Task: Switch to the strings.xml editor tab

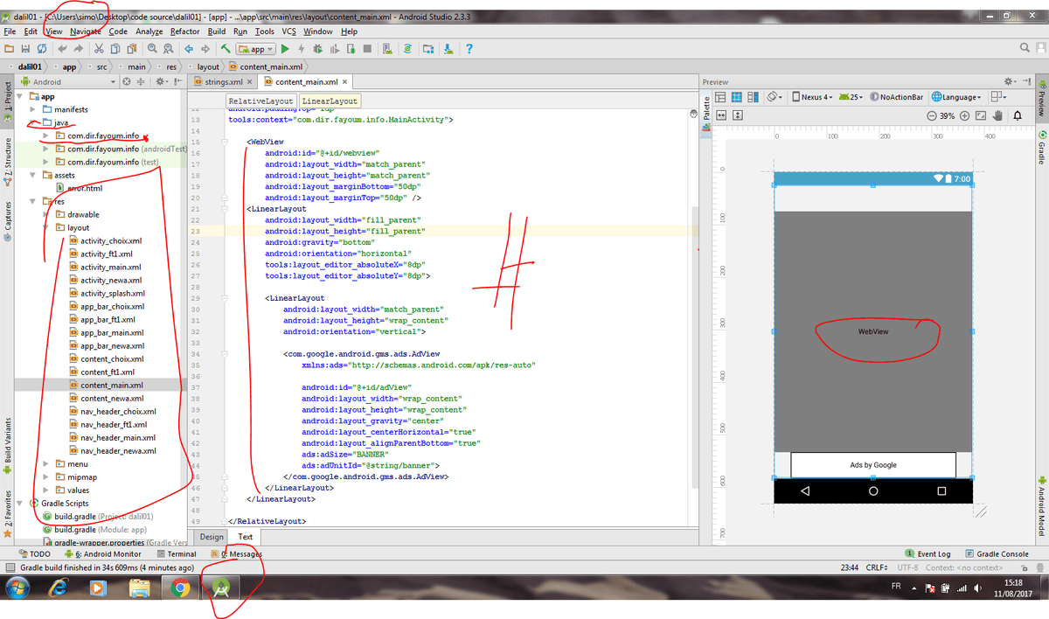Action: click(222, 82)
